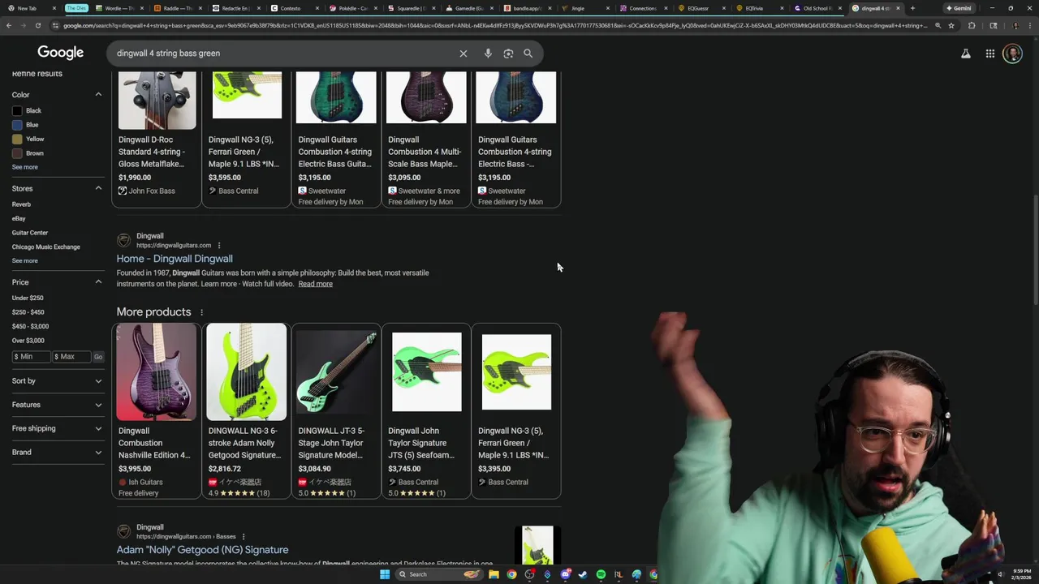Open the Gemini button in Chrome toolbar

pyautogui.click(x=959, y=8)
